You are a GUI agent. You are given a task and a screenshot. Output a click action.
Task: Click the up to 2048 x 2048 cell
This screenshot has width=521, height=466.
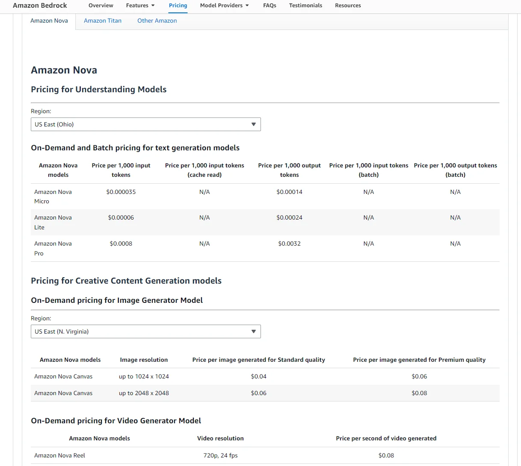[x=144, y=393]
